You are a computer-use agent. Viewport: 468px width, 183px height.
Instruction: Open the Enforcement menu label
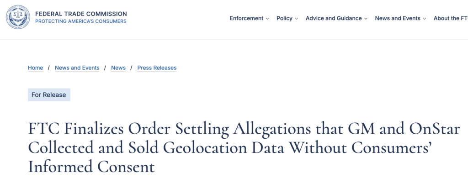pos(246,18)
